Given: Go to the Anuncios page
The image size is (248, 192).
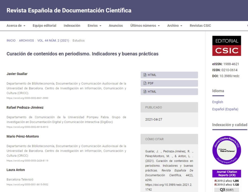Looking at the screenshot, I should pyautogui.click(x=116, y=26).
